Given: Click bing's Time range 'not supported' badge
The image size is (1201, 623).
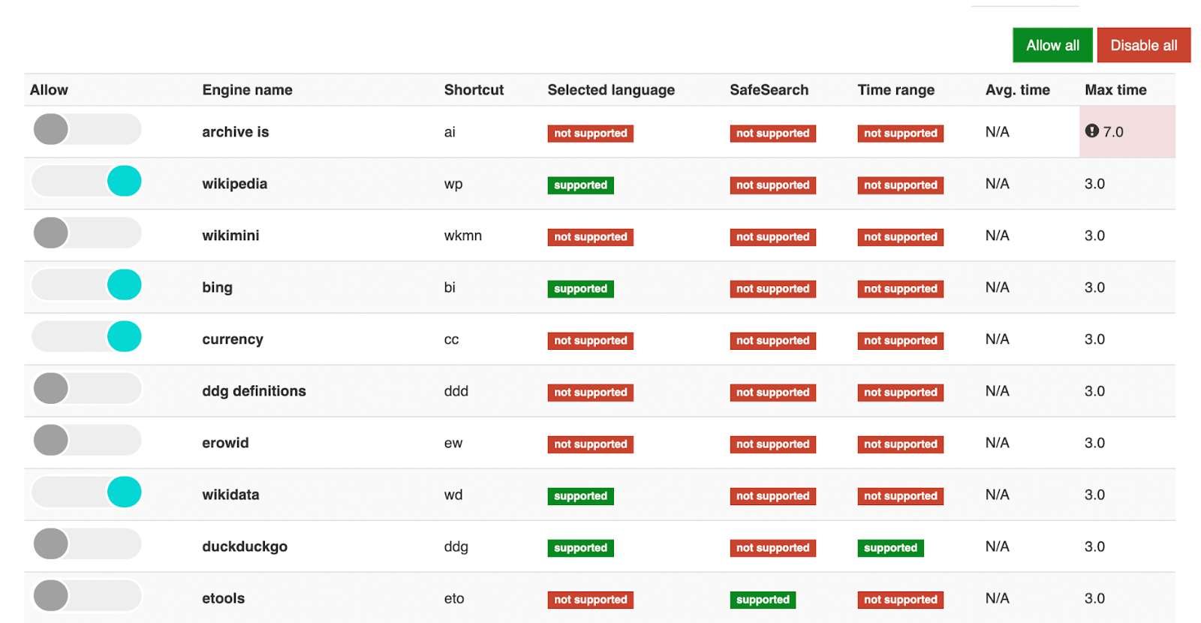Looking at the screenshot, I should [900, 288].
